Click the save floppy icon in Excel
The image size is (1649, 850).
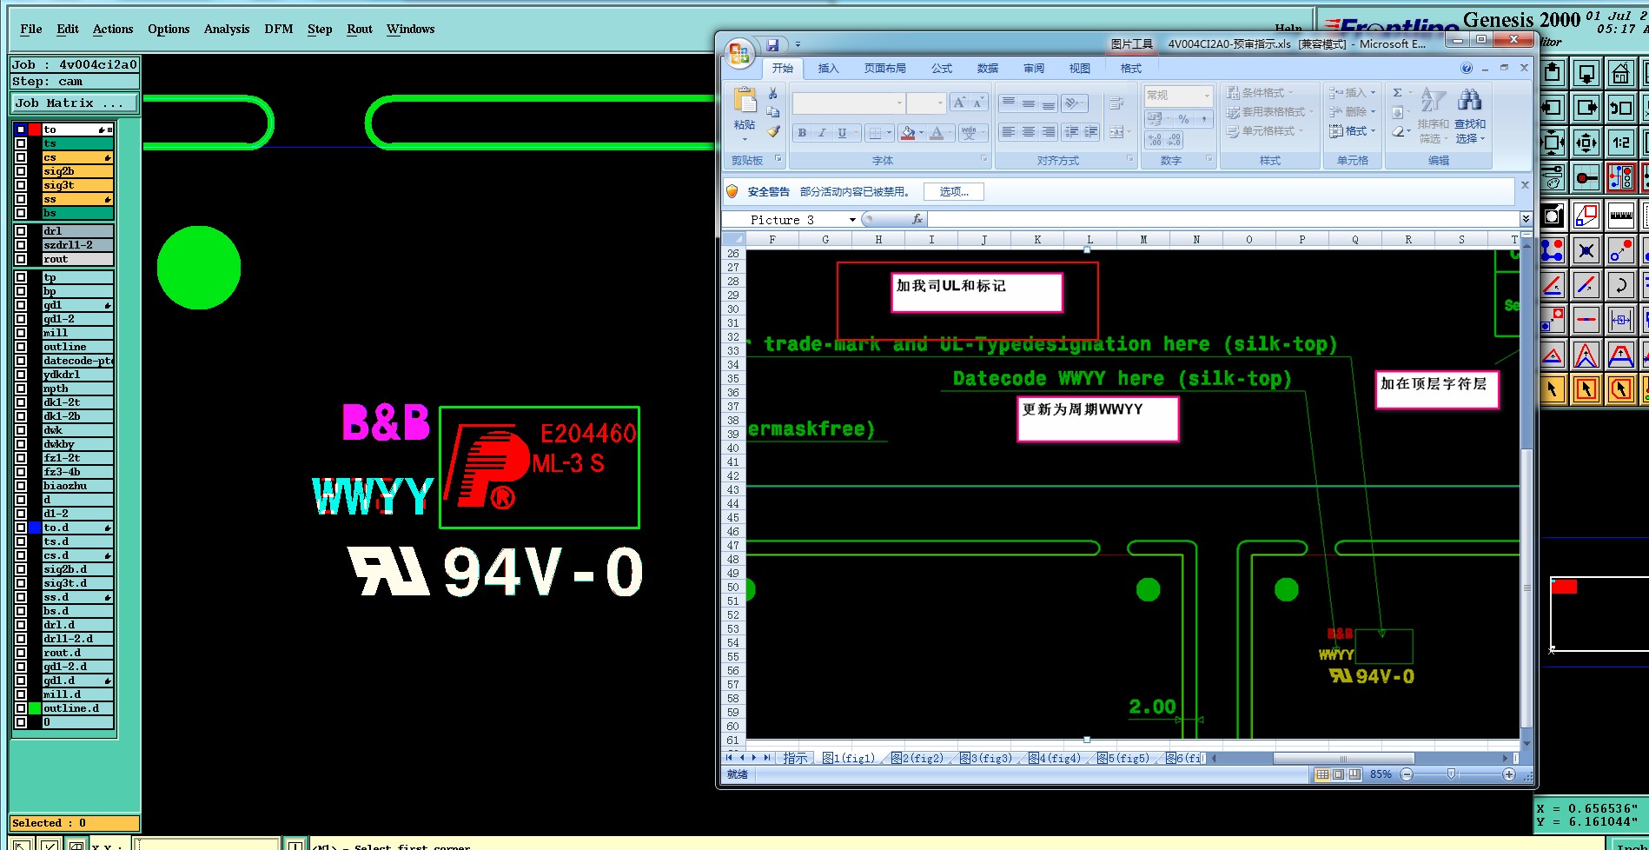pyautogui.click(x=772, y=44)
